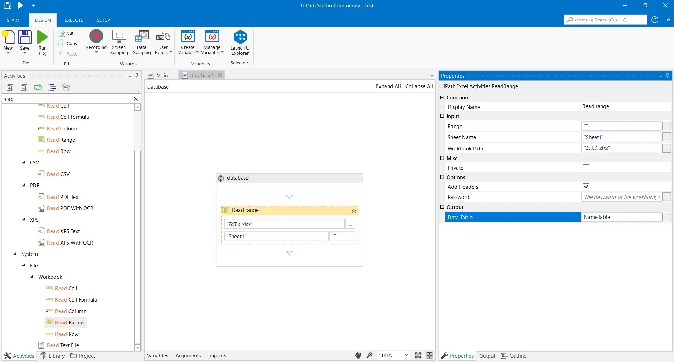Select the Screen Scraping tool
Screen dimensions: 674x362
point(119,41)
